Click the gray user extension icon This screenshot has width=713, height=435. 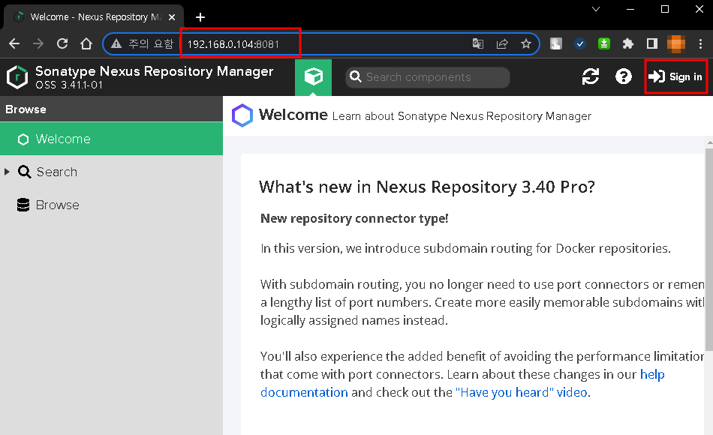(555, 43)
